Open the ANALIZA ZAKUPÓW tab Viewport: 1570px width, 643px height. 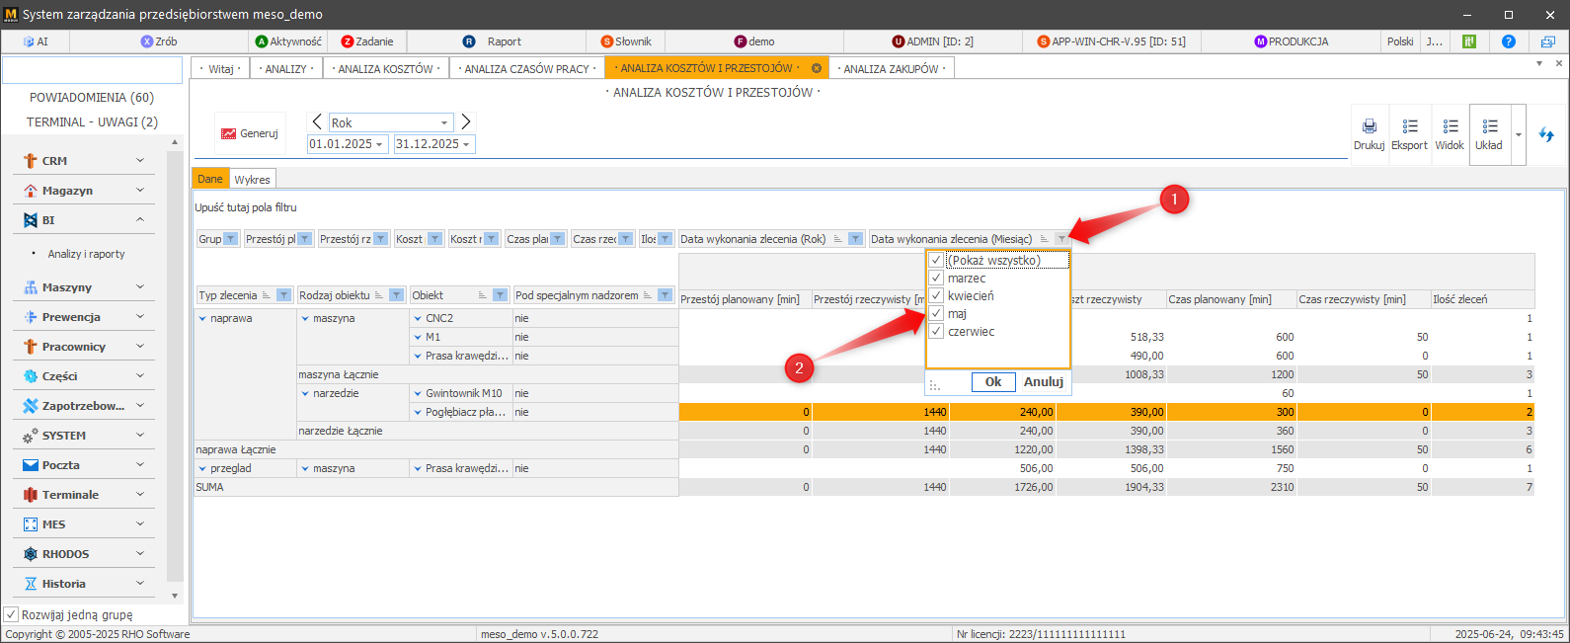tap(893, 69)
